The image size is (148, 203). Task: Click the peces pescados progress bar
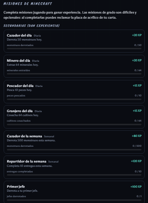point(74,99)
